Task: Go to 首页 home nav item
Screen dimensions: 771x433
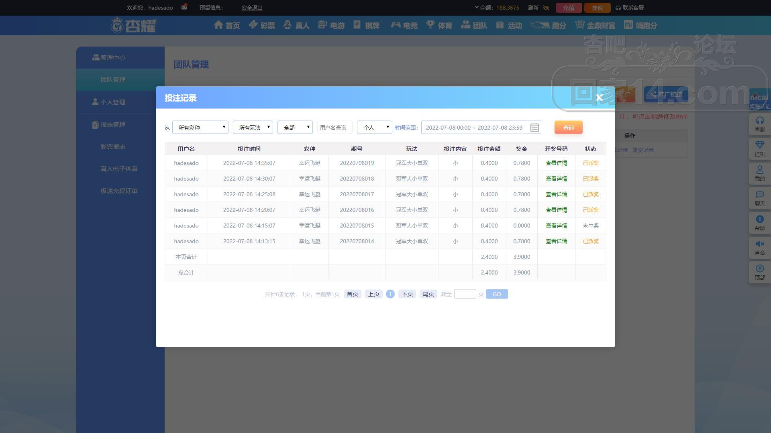Action: [x=227, y=25]
